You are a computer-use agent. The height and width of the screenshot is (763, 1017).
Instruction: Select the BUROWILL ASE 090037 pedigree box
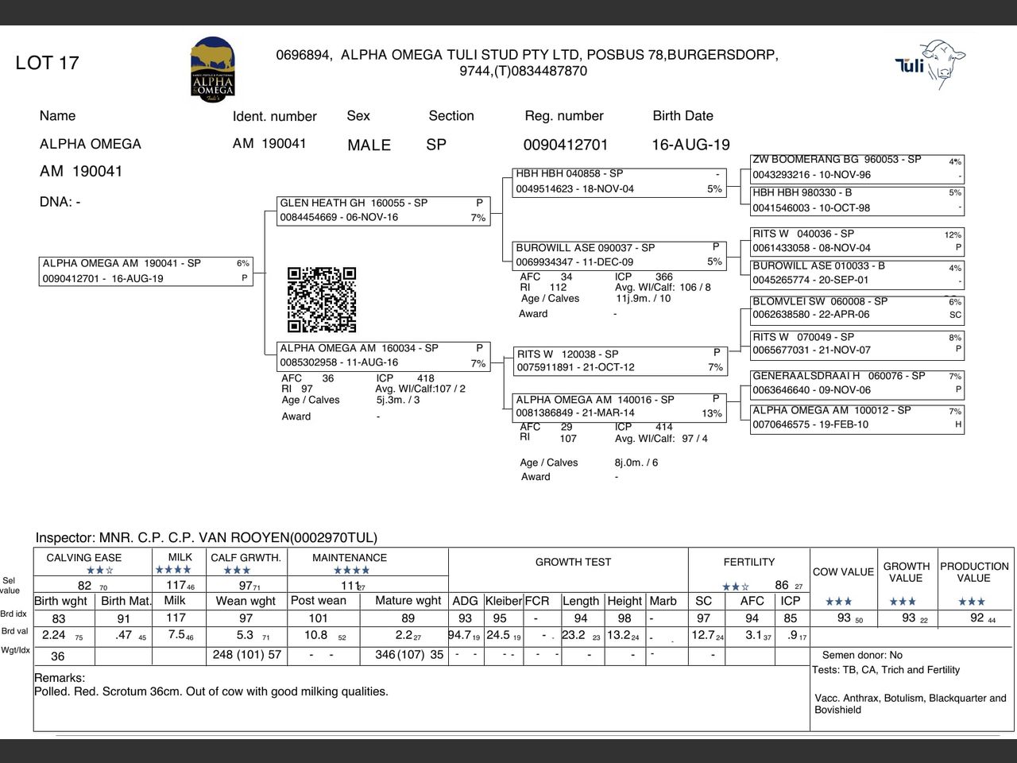[621, 254]
